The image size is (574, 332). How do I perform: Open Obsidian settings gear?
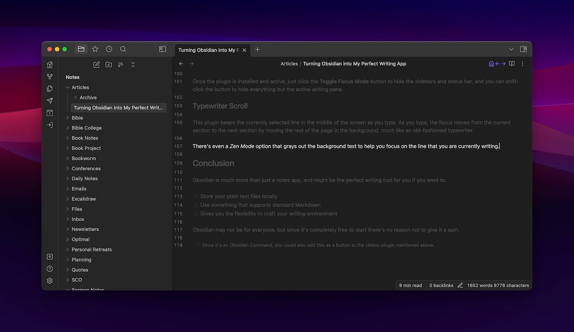pyautogui.click(x=50, y=281)
